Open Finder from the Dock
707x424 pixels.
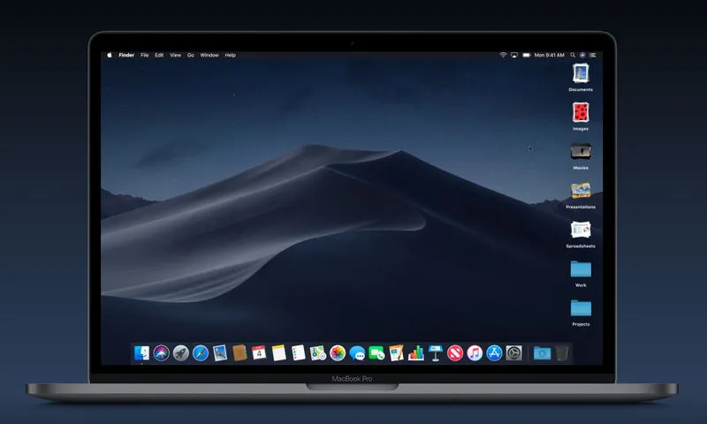point(141,352)
